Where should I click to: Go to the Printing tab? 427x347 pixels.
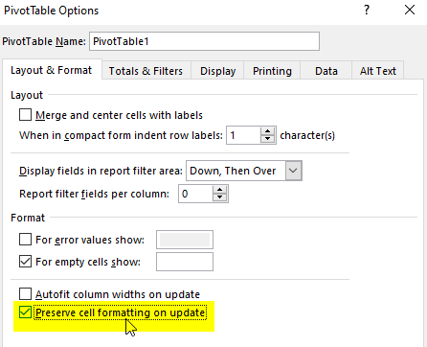[x=272, y=71]
